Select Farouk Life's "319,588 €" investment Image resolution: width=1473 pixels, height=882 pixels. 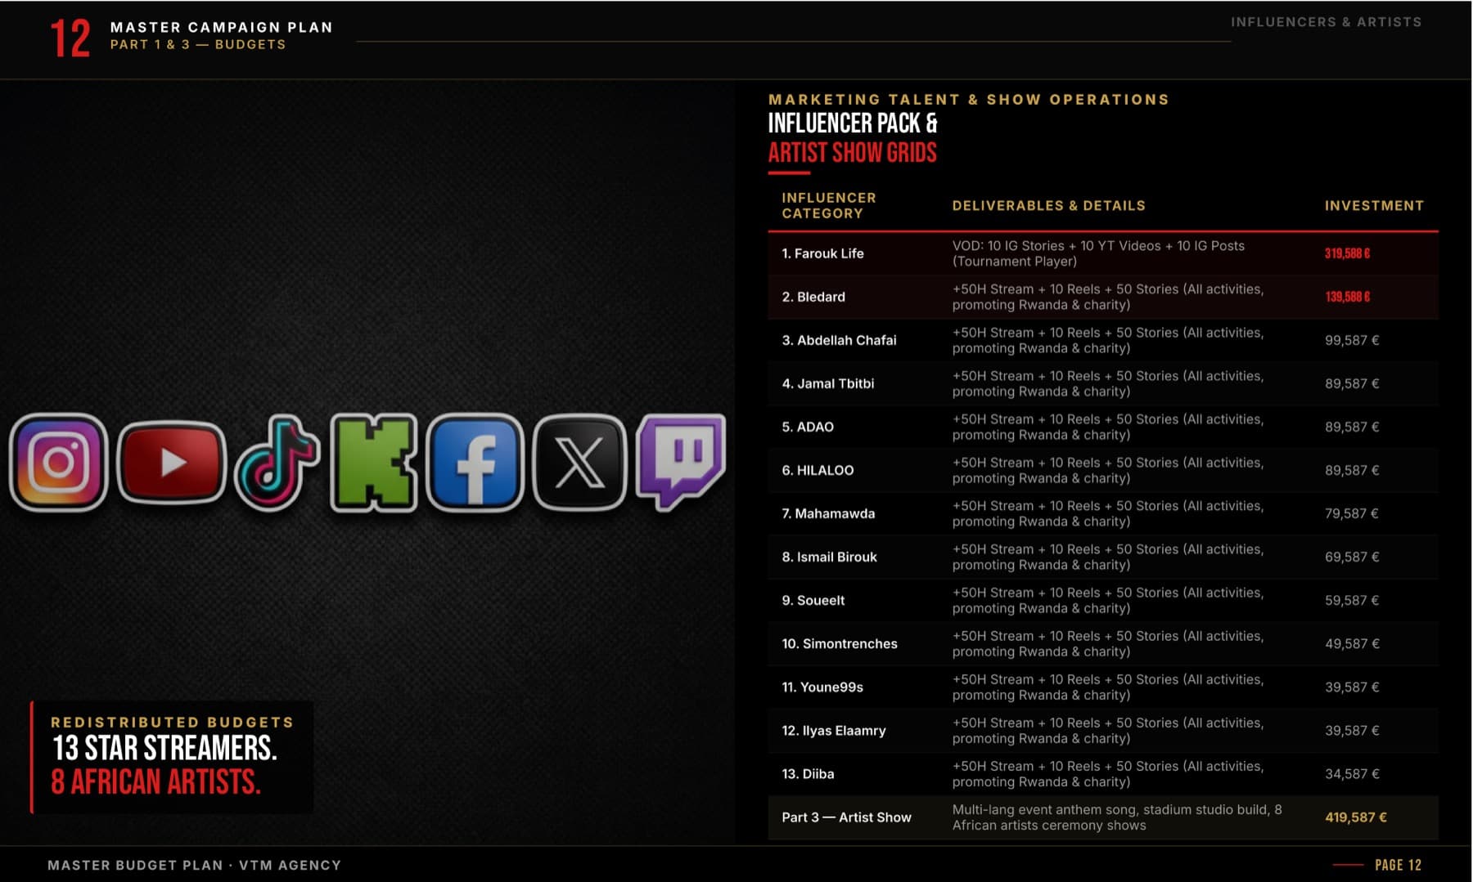(x=1347, y=253)
